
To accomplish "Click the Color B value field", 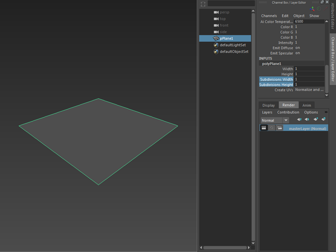I will [x=309, y=37].
